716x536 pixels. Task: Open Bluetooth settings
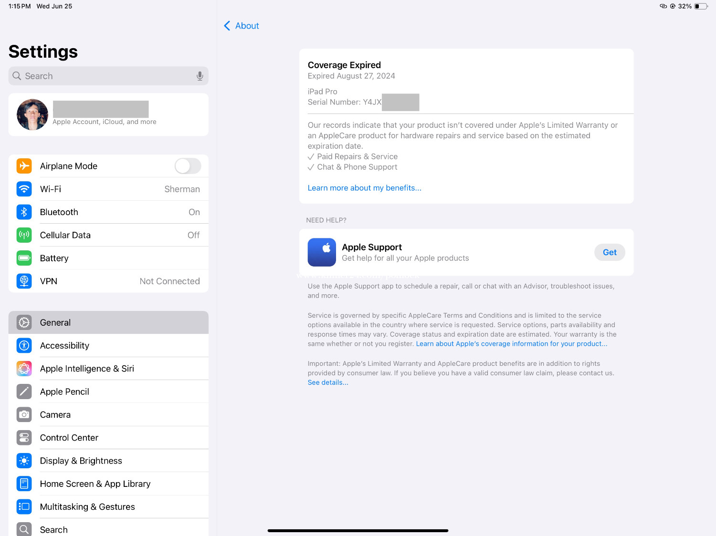click(x=108, y=212)
